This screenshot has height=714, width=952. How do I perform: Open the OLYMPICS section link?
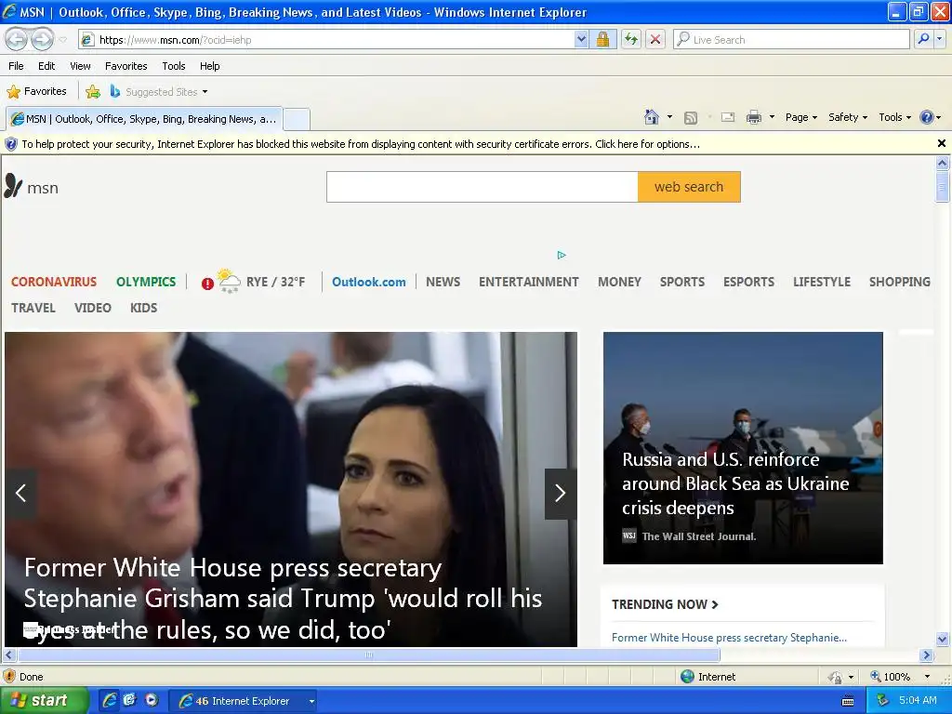(x=146, y=282)
